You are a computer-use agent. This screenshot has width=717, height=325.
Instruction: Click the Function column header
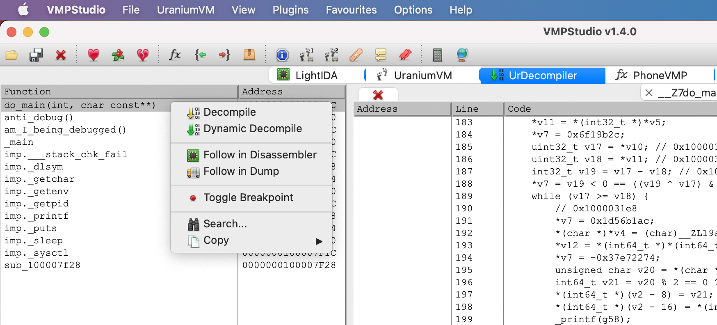coord(119,92)
